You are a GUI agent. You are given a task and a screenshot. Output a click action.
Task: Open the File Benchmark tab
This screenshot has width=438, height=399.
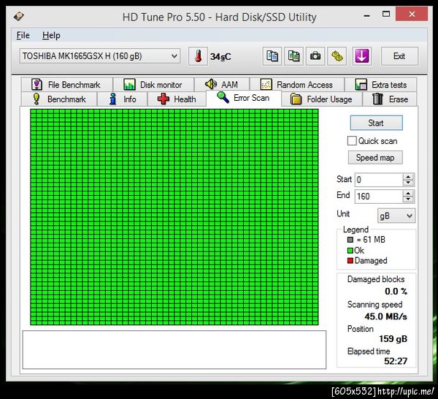pos(67,85)
